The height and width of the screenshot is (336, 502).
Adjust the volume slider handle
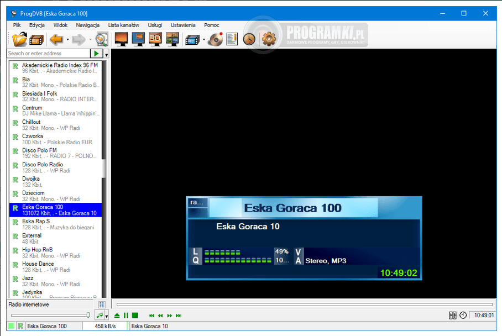[88, 315]
